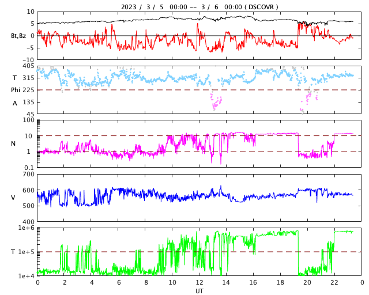Select the 4 hour UT tick
The image size is (369, 295).
tap(92, 282)
